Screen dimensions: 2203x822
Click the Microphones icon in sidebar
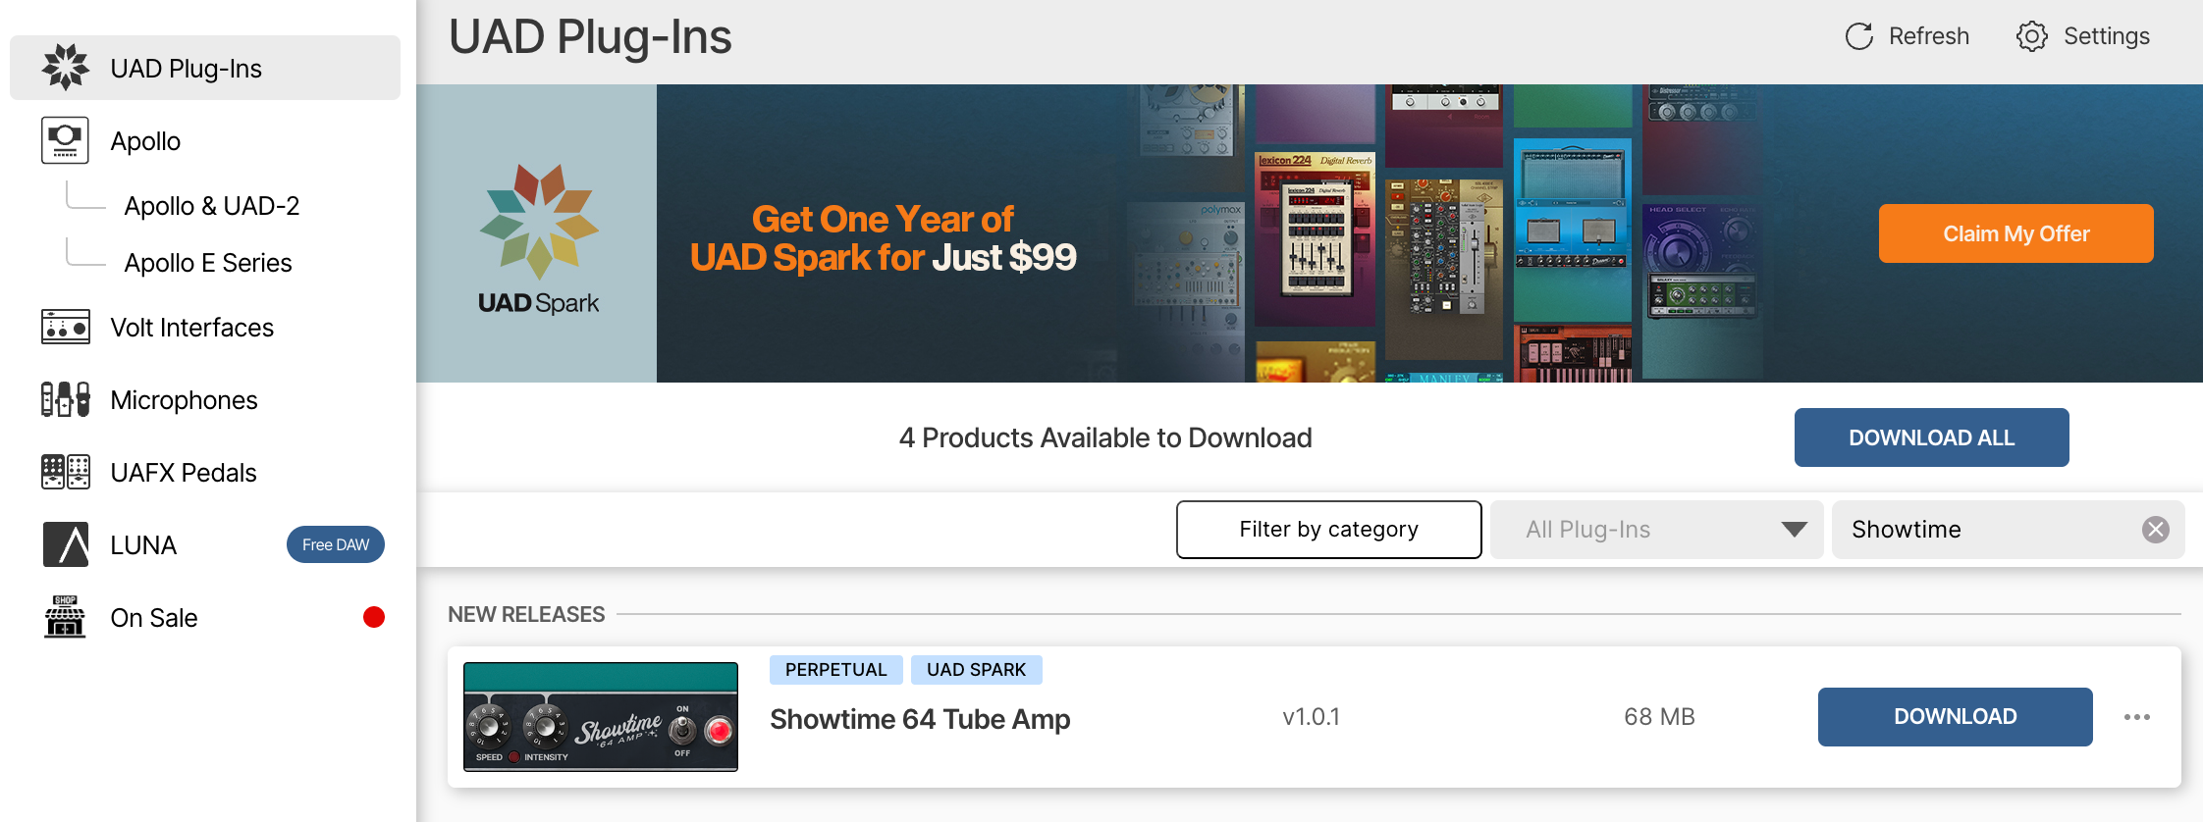coord(65,399)
